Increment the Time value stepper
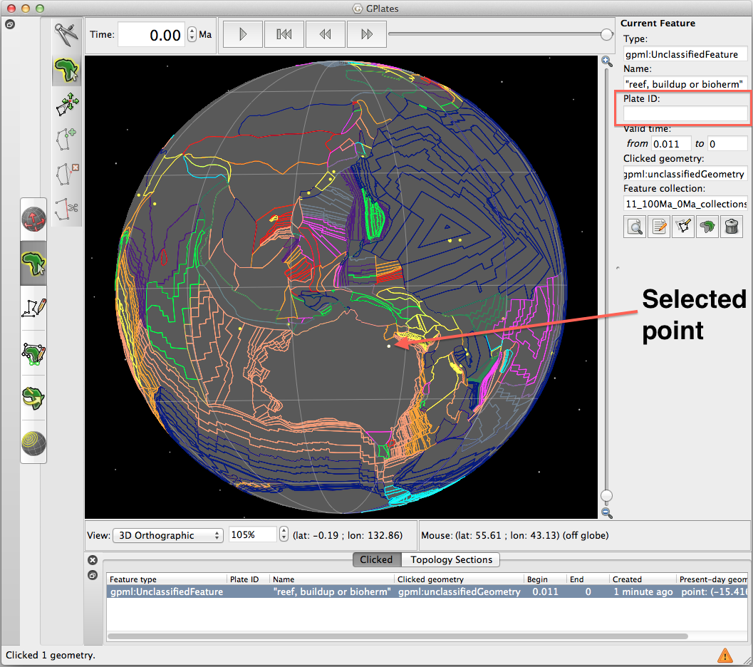 point(192,31)
